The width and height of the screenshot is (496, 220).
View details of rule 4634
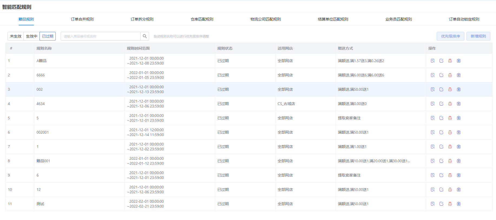(433, 104)
